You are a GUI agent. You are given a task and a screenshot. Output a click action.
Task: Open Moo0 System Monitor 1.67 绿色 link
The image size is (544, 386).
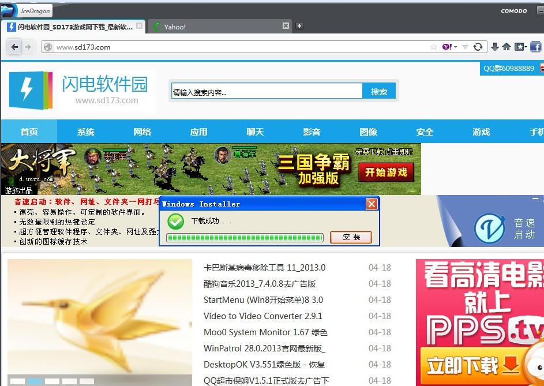click(x=265, y=332)
